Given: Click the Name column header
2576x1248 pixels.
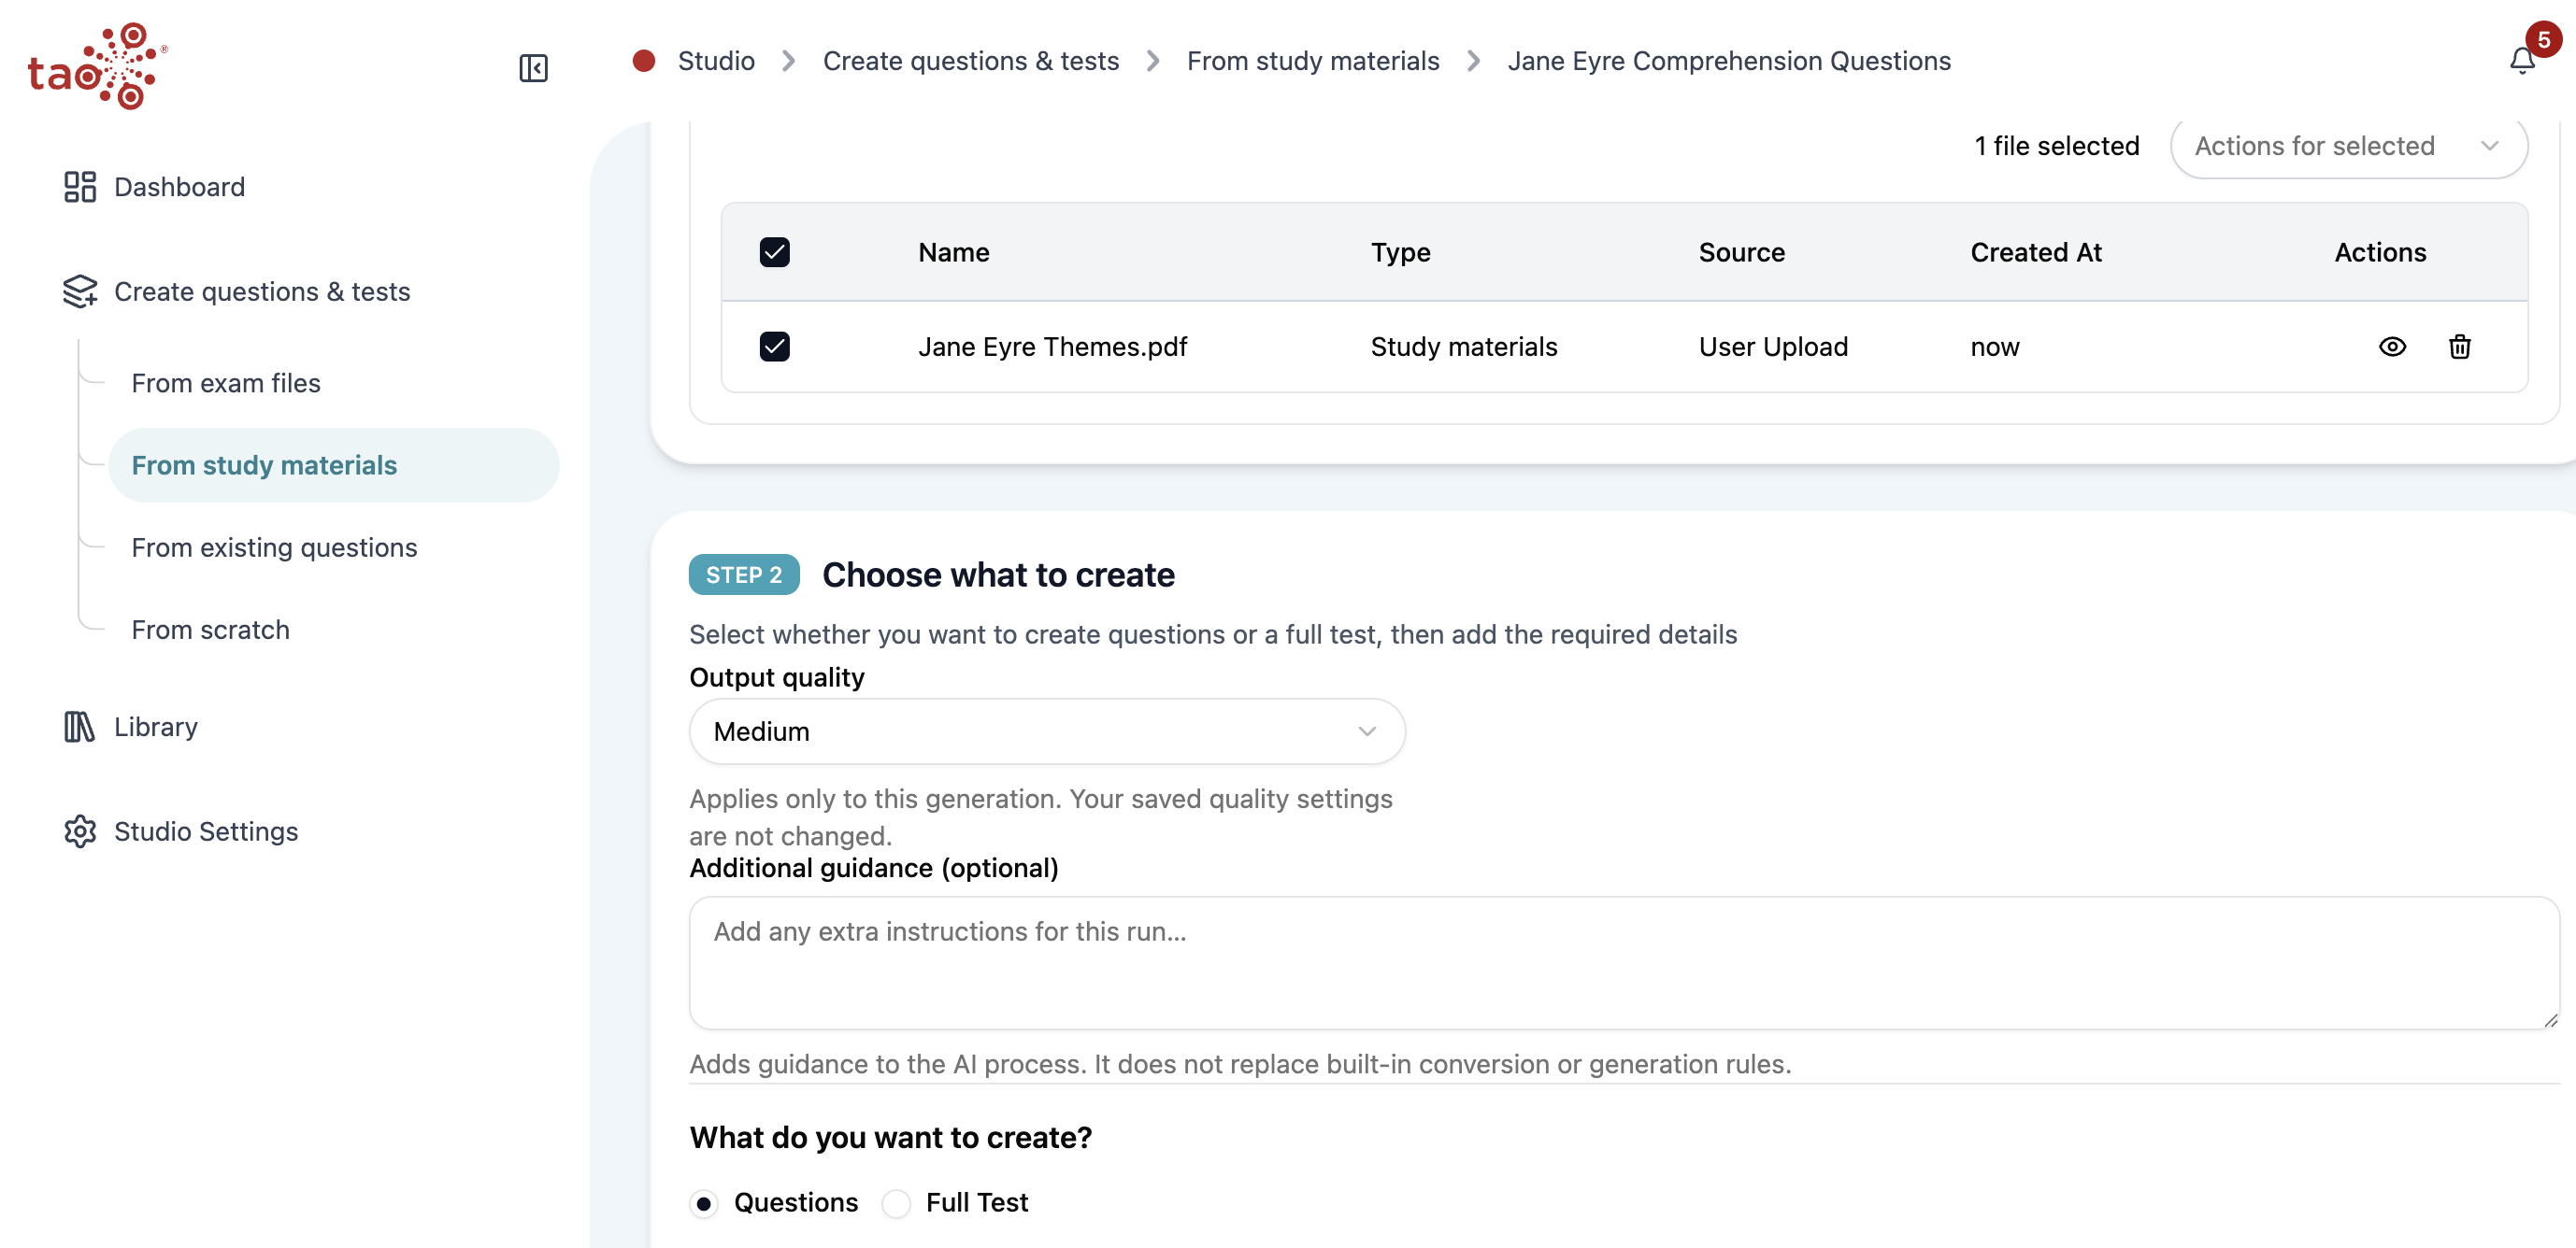Looking at the screenshot, I should coord(954,252).
